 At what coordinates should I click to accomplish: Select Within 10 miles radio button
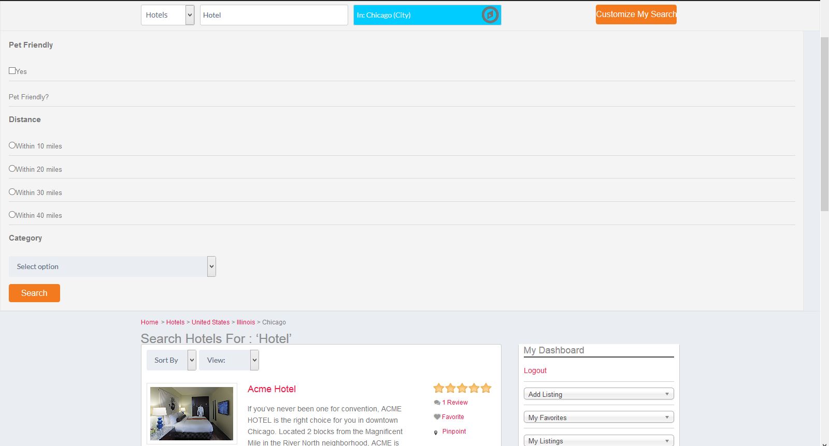pos(12,145)
